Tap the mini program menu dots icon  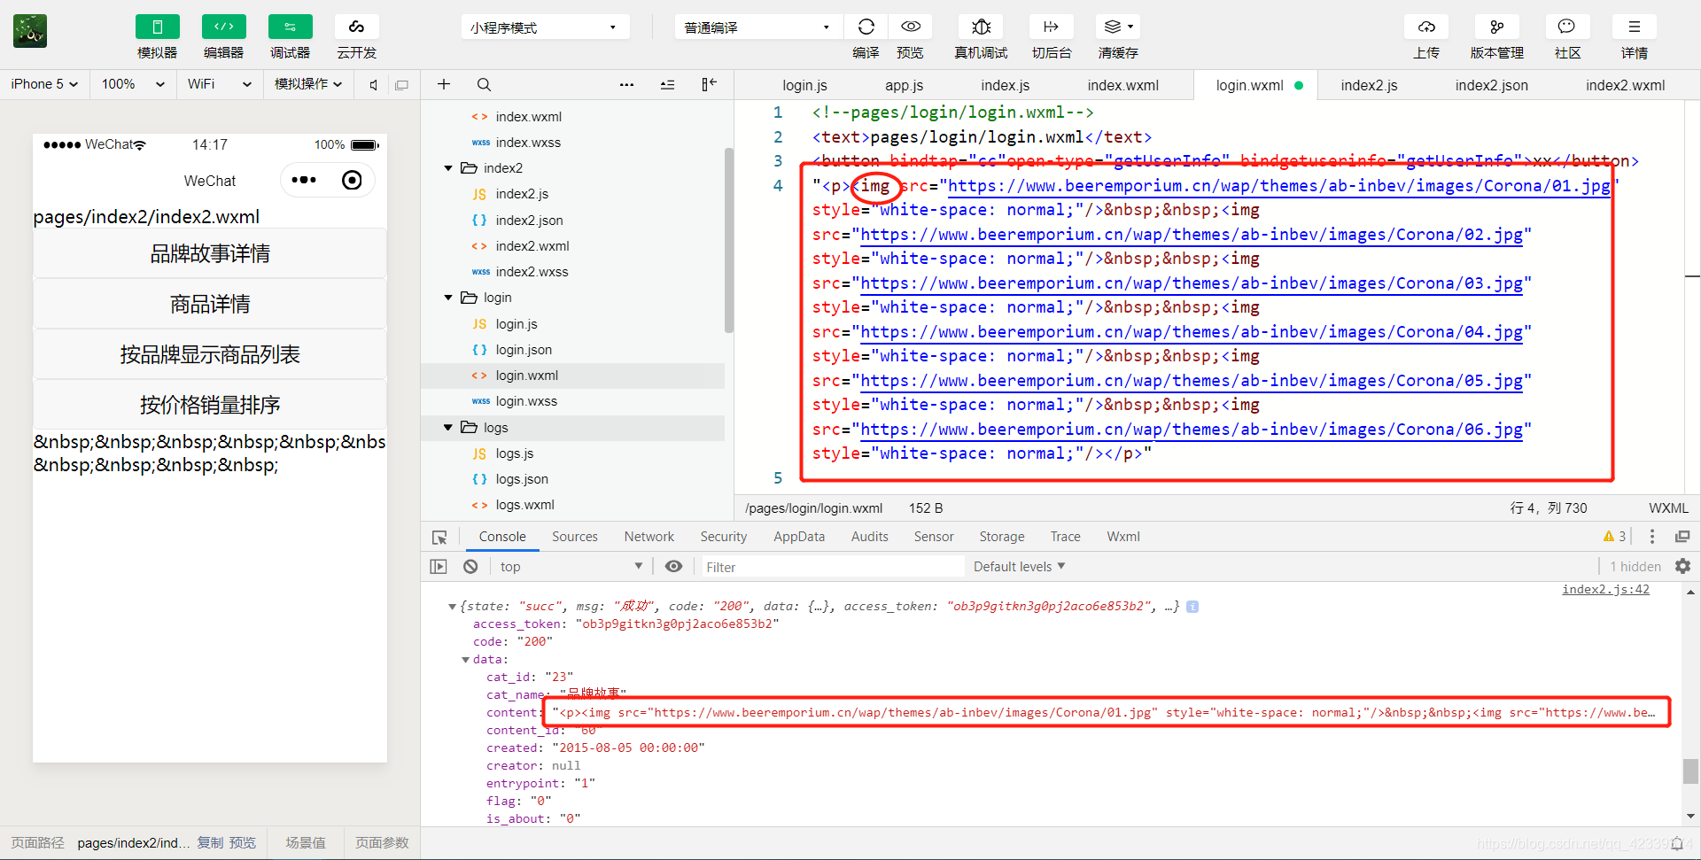click(304, 181)
